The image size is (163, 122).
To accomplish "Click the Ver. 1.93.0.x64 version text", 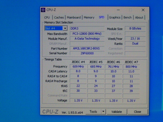I will click(72, 113).
